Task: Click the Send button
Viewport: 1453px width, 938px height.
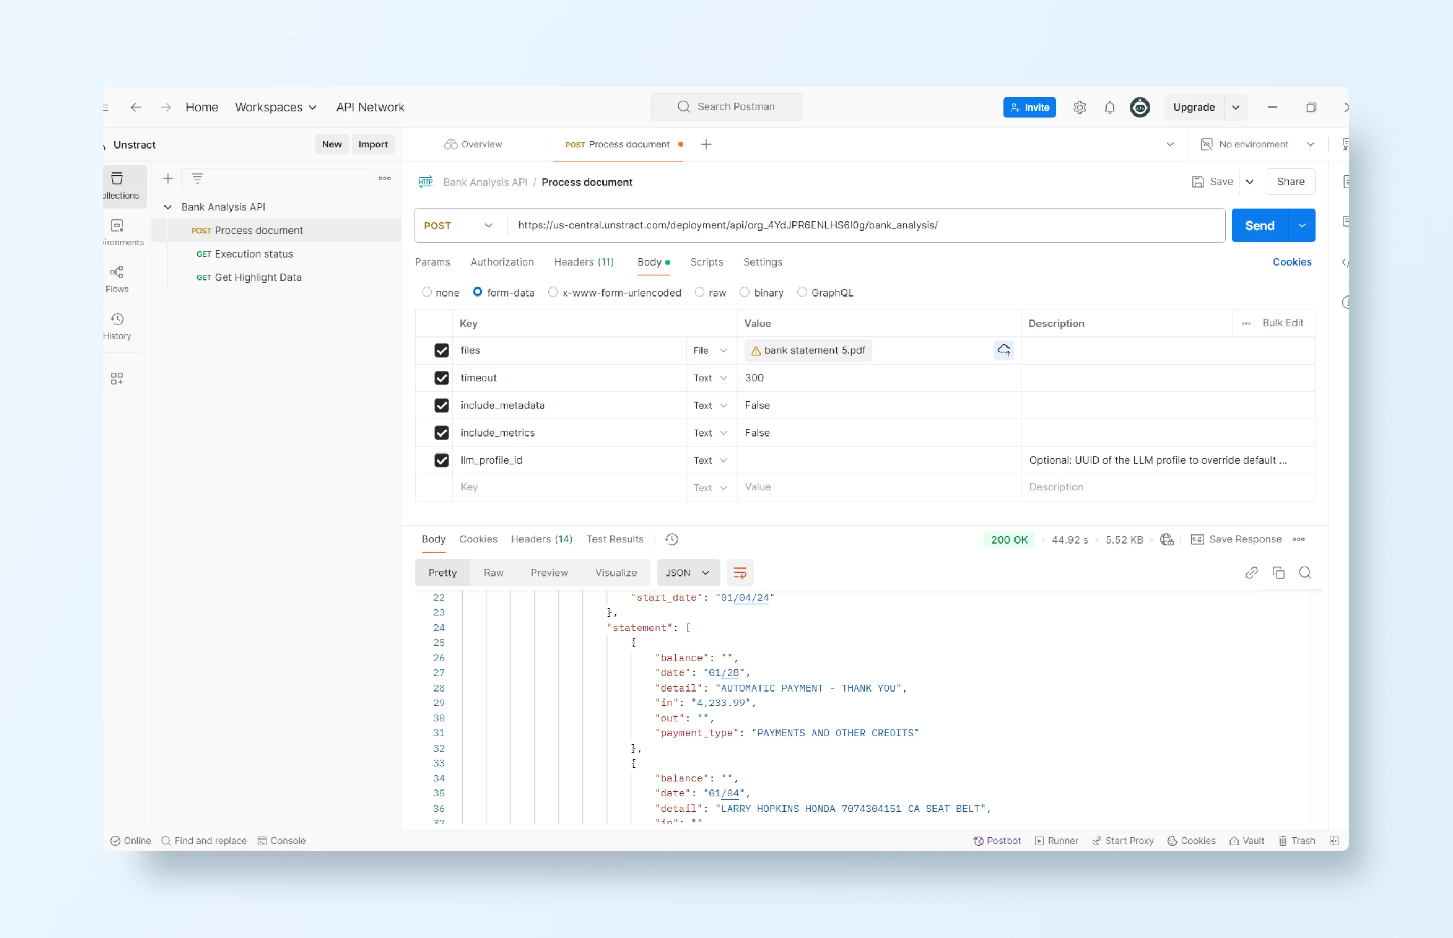Action: click(x=1260, y=225)
